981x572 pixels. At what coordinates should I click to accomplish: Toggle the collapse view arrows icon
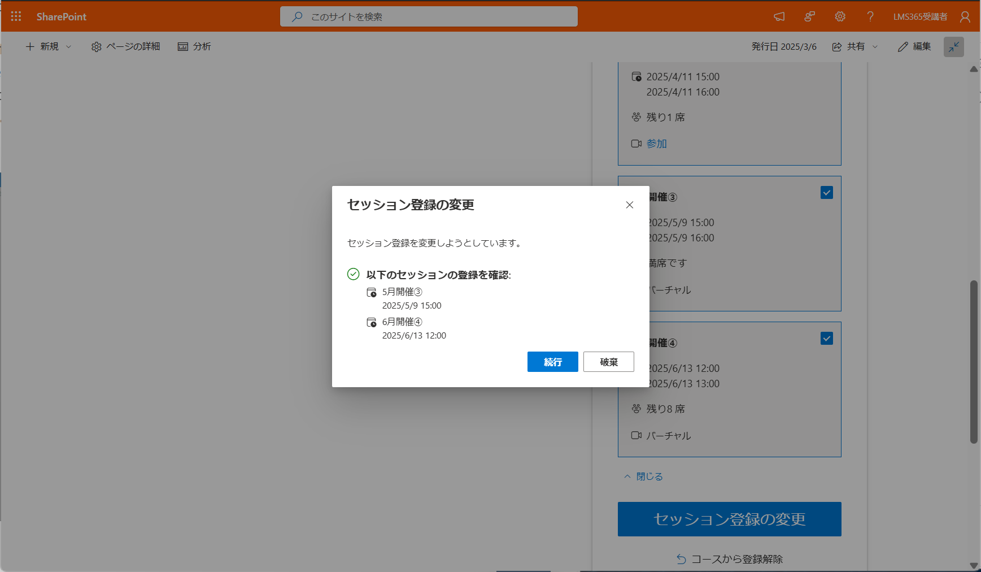(x=954, y=47)
